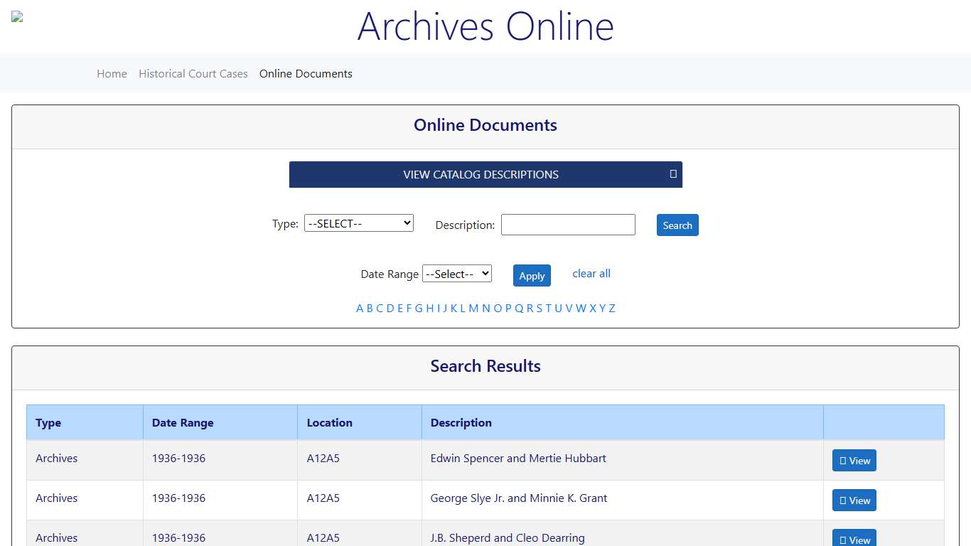This screenshot has width=971, height=546.
Task: Expand the VIEW CATALOG DESCRIPTIONS section
Action: (485, 174)
